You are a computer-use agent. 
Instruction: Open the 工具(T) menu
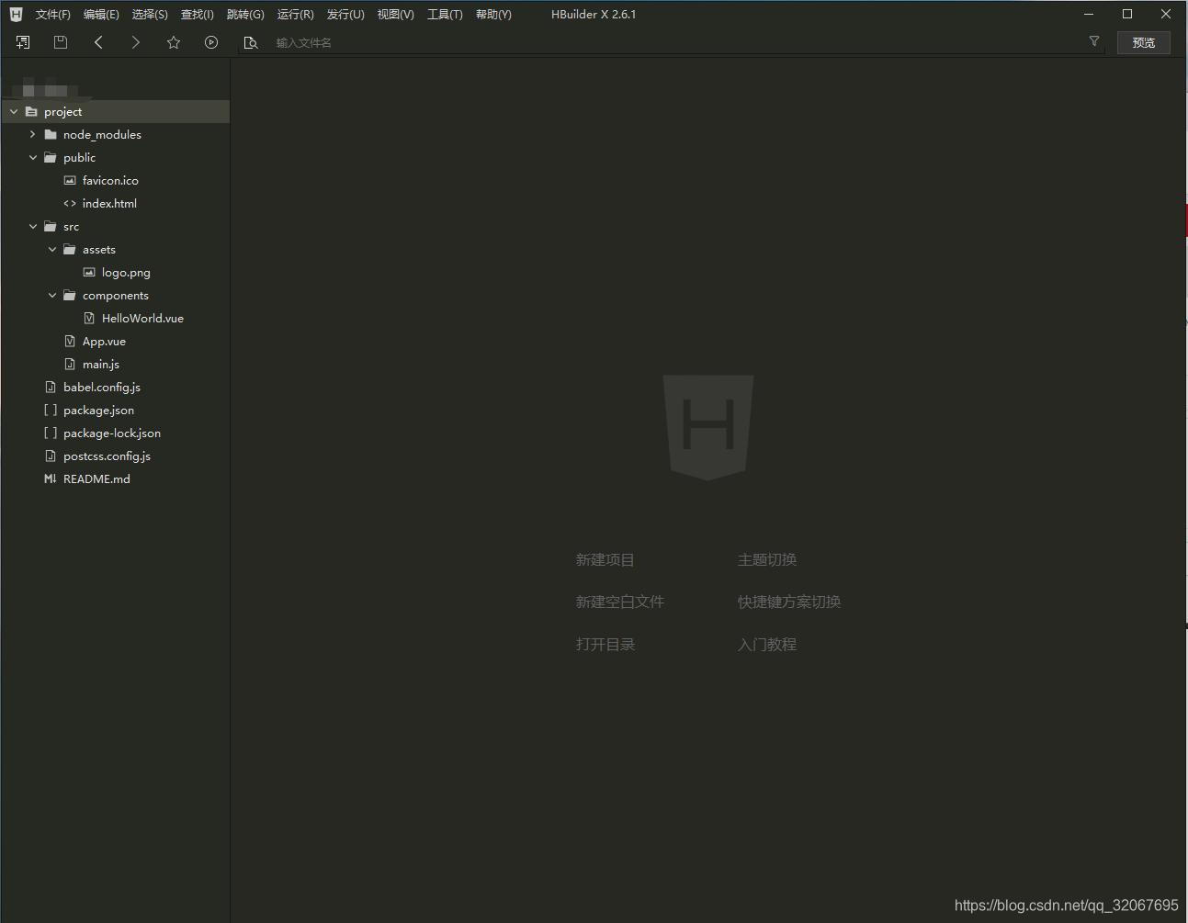point(445,14)
